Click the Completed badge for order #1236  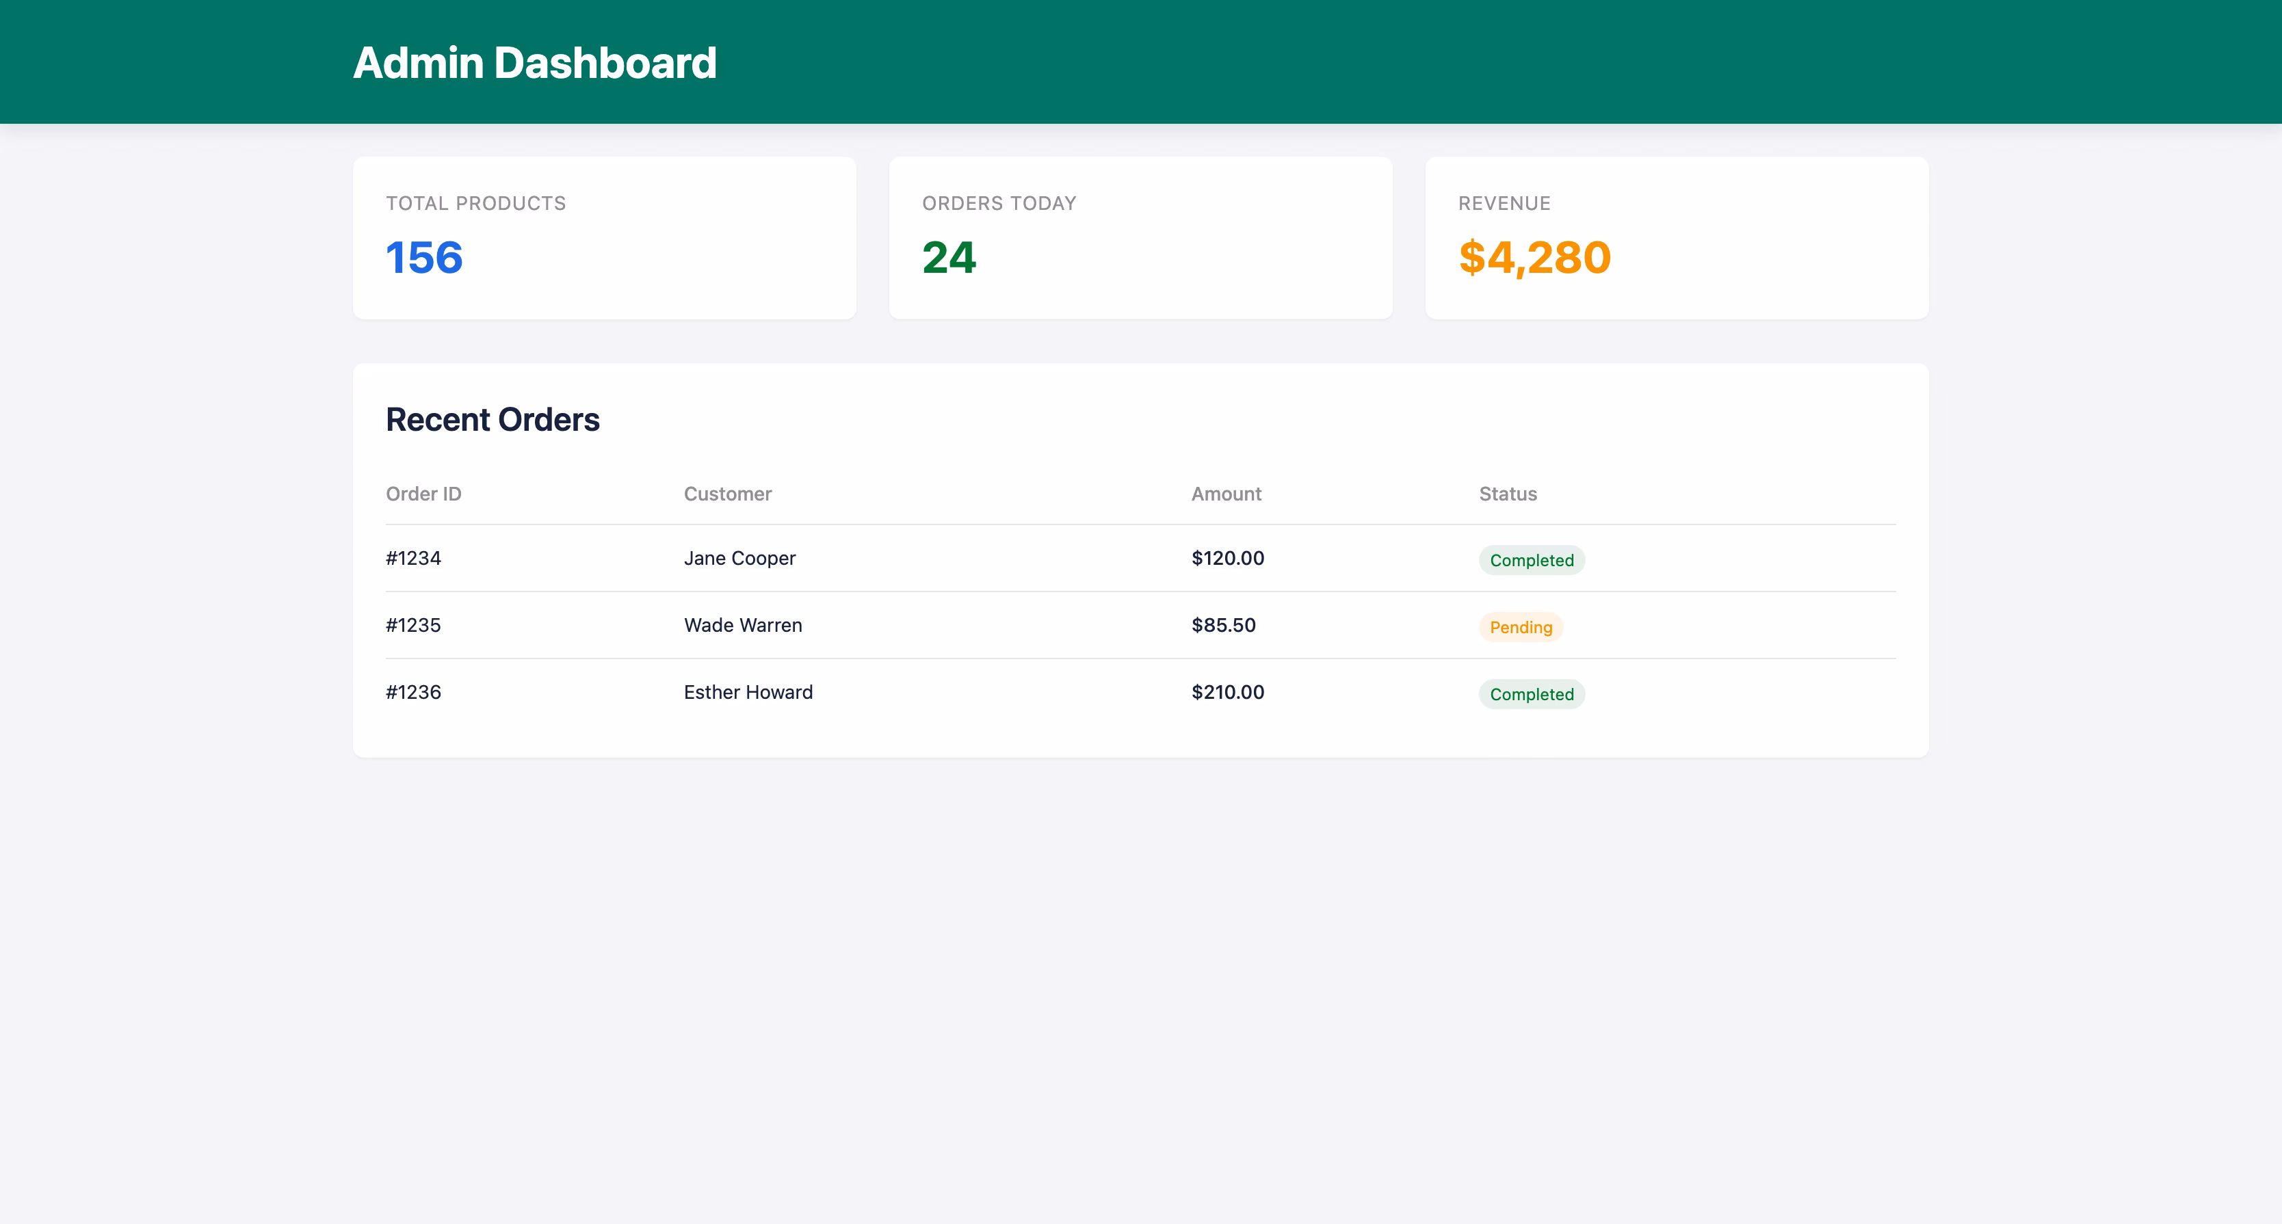coord(1532,693)
